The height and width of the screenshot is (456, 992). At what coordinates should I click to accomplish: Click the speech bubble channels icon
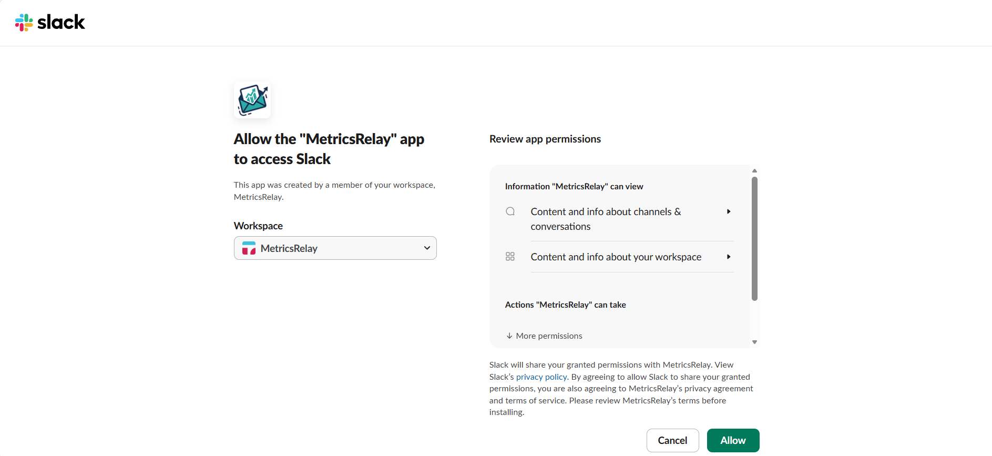[x=510, y=211]
